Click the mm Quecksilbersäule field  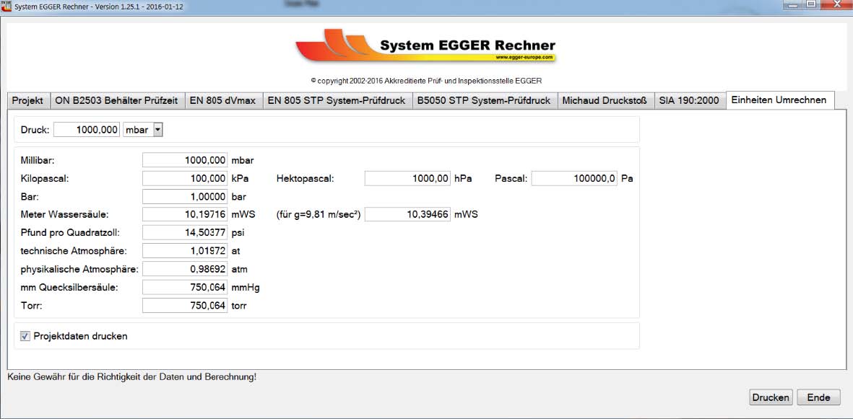coord(185,287)
